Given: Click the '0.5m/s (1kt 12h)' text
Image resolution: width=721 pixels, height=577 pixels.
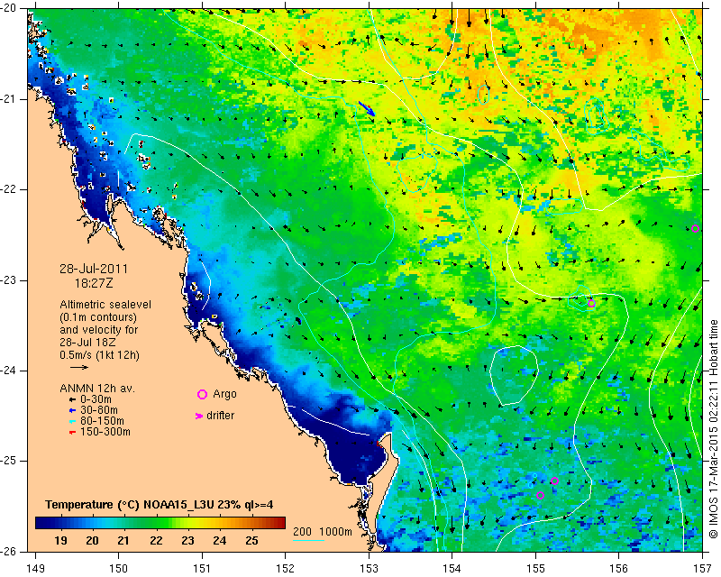Looking at the screenshot, I should tap(99, 355).
